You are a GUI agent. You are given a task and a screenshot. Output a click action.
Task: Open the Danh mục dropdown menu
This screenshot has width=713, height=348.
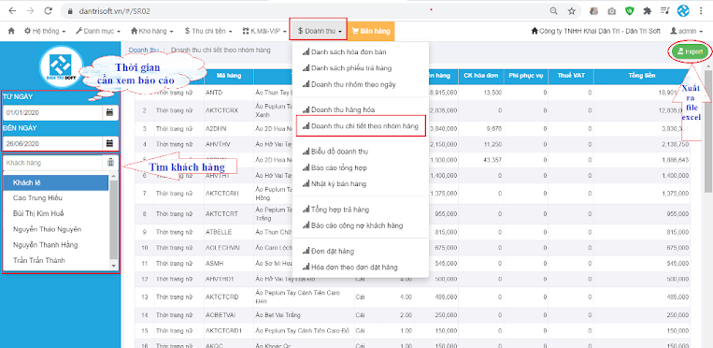click(98, 31)
